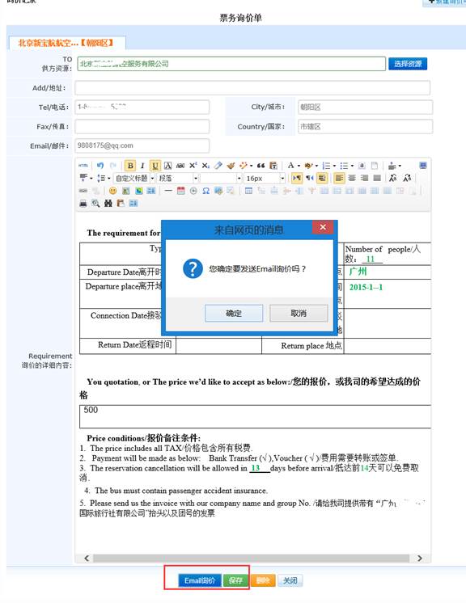This screenshot has width=466, height=603.
Task: Click the Email/邮件 input field
Action: (x=142, y=145)
